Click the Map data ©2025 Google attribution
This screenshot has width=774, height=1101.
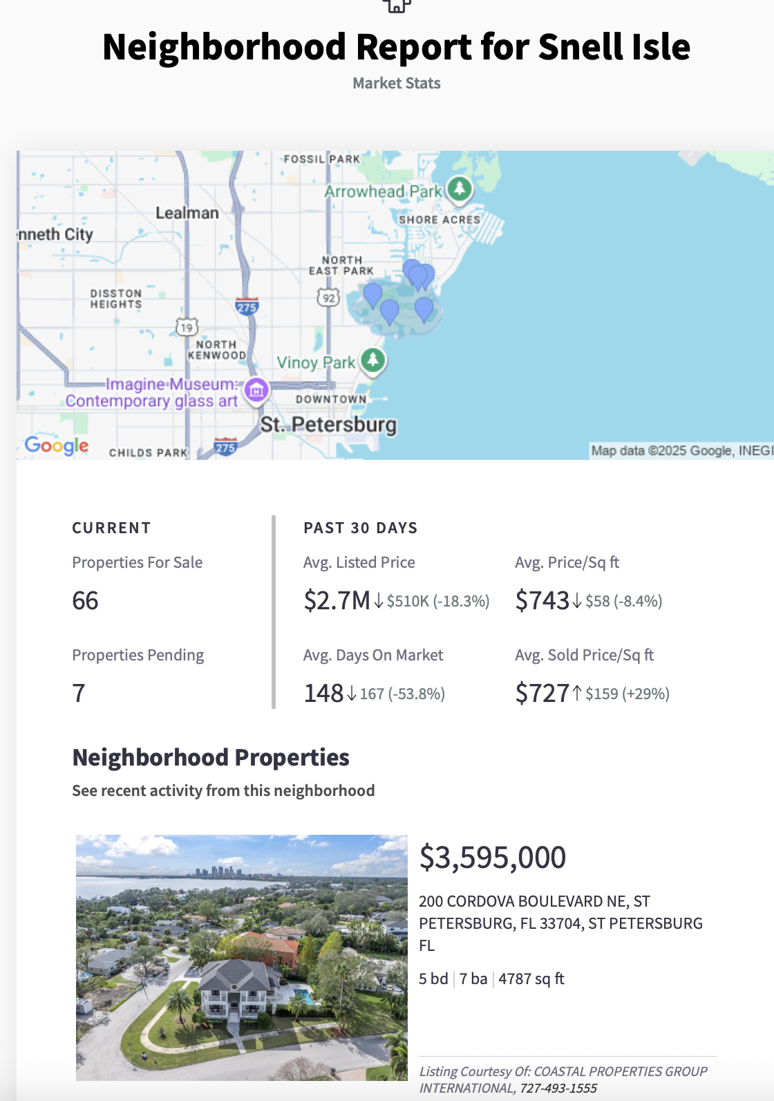click(x=681, y=451)
